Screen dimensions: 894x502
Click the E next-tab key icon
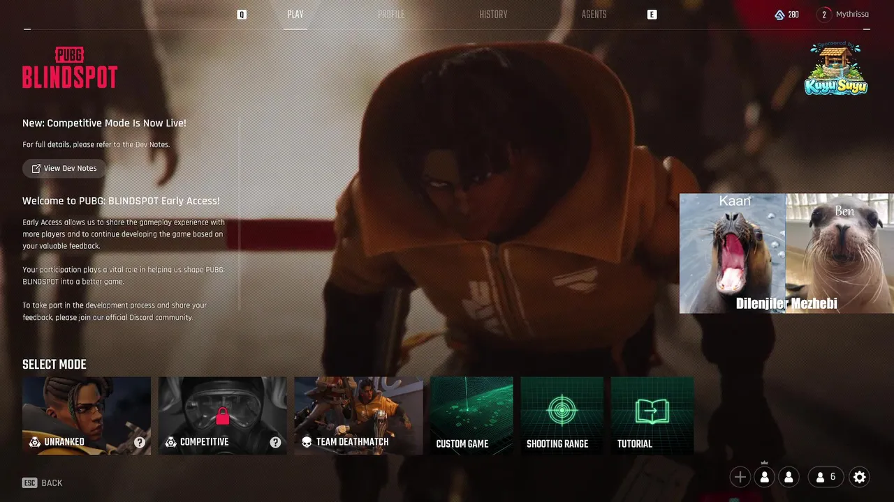652,15
